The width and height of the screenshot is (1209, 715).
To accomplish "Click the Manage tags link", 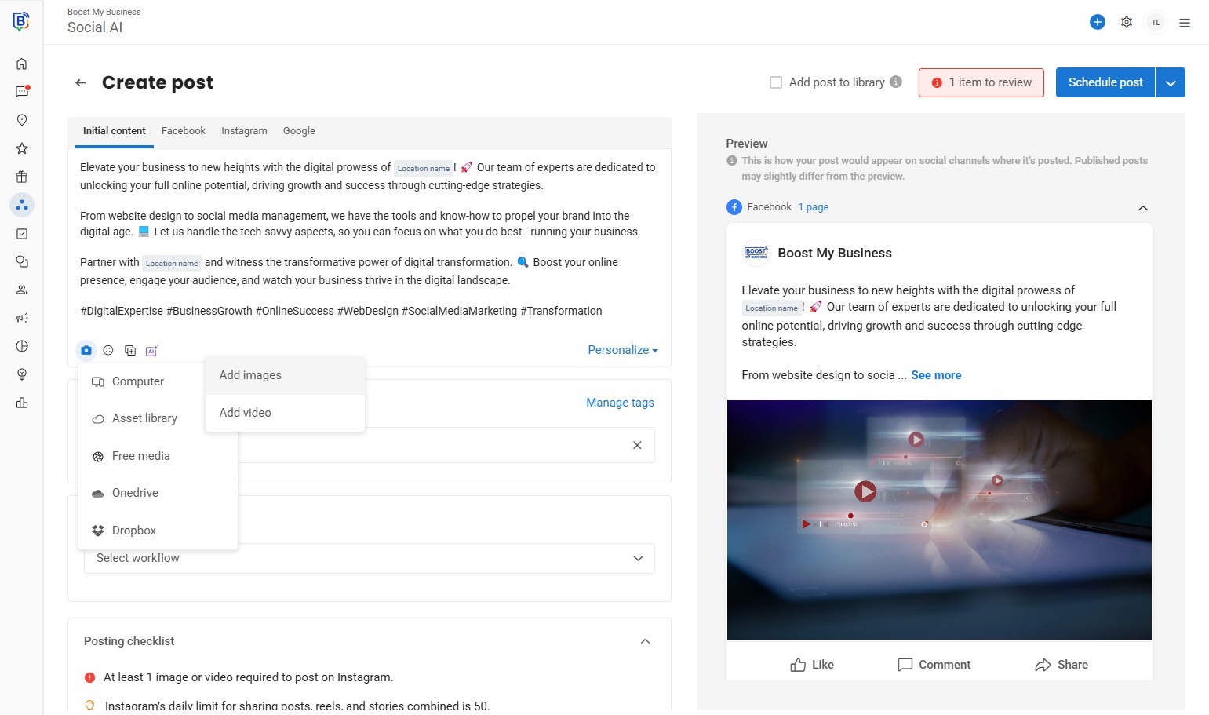I will coord(620,403).
